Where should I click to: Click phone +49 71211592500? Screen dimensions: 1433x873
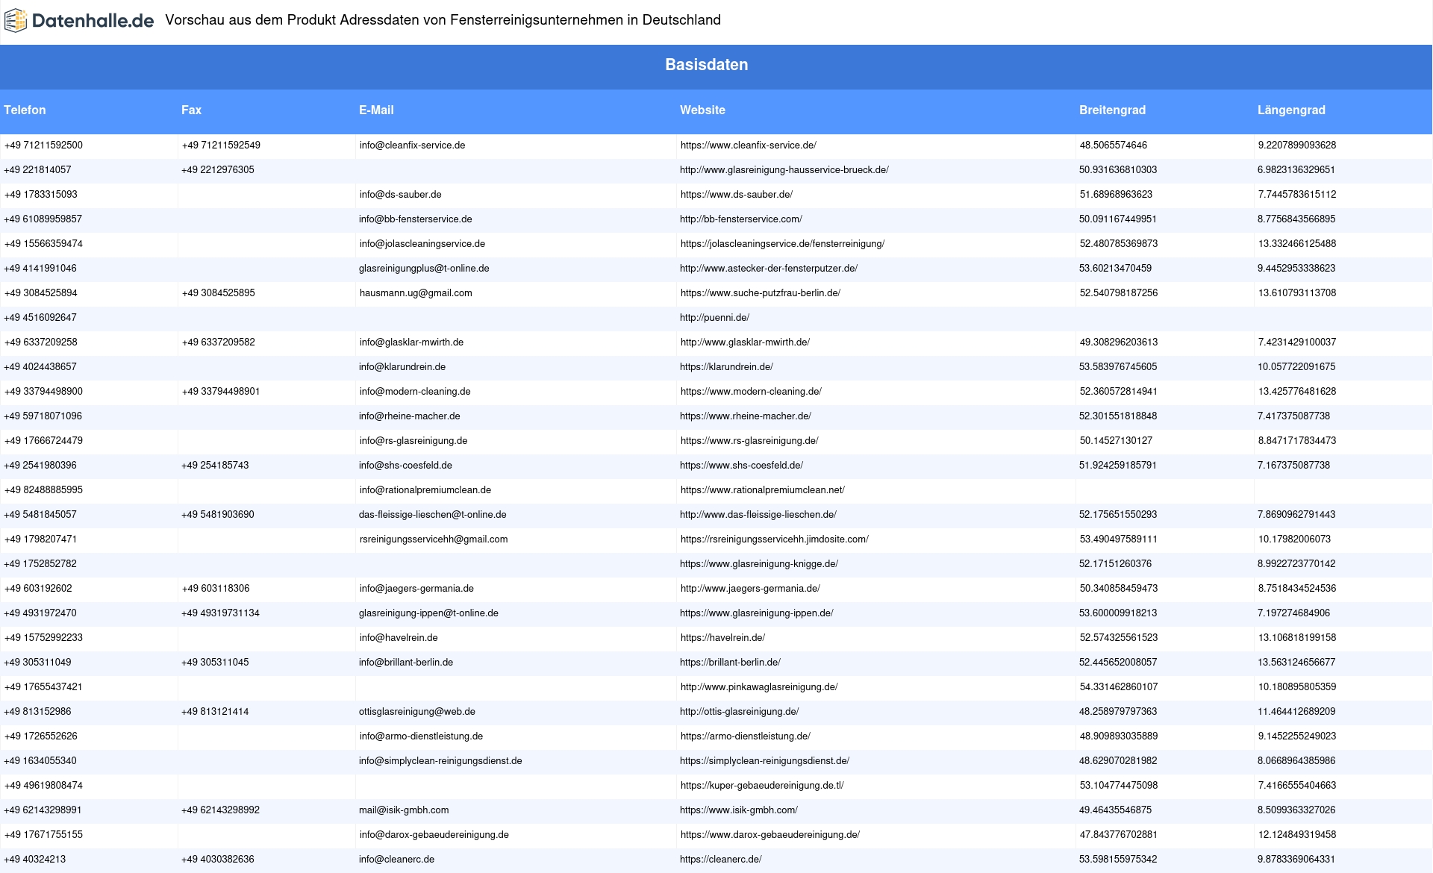pos(43,145)
